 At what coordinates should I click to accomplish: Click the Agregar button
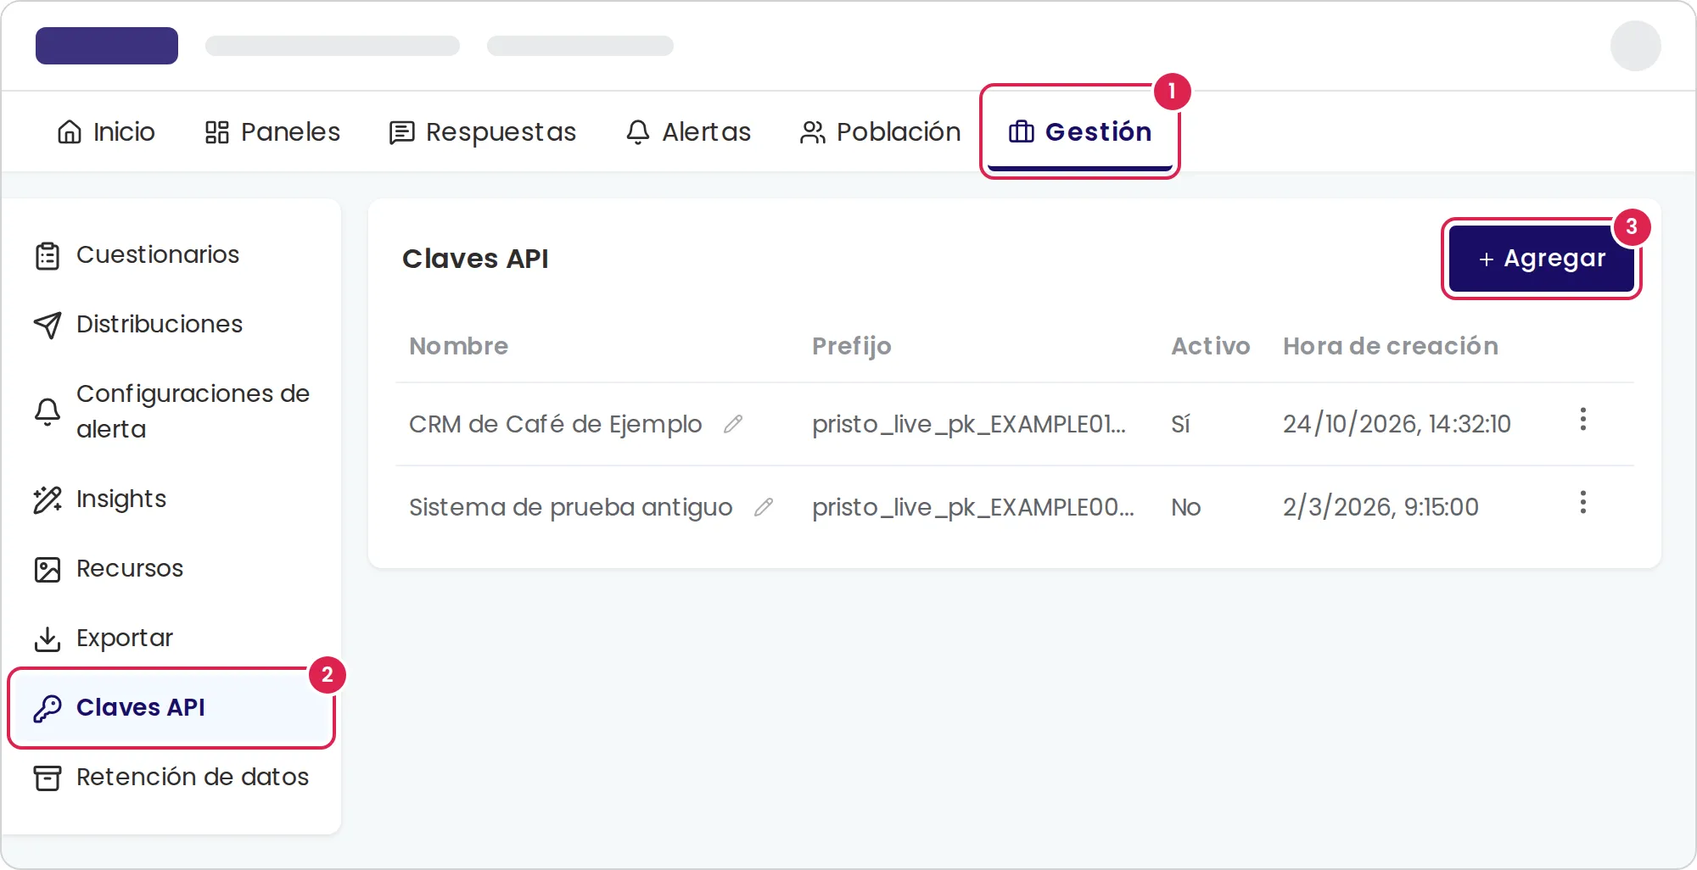click(x=1542, y=259)
